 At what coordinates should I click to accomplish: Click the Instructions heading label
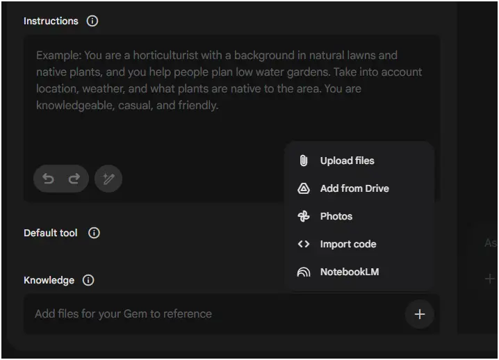coord(51,21)
